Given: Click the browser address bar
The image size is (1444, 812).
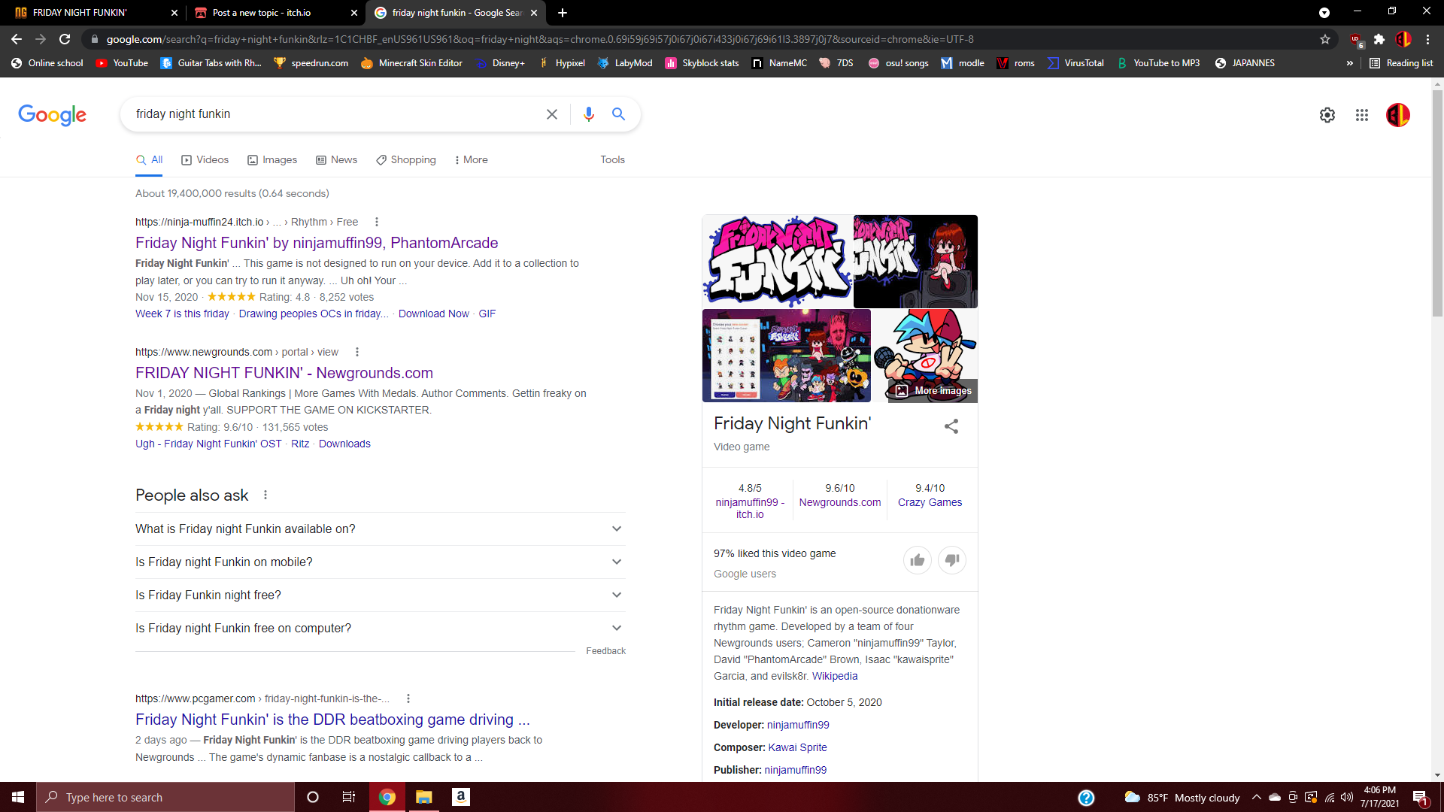Looking at the screenshot, I should point(707,39).
